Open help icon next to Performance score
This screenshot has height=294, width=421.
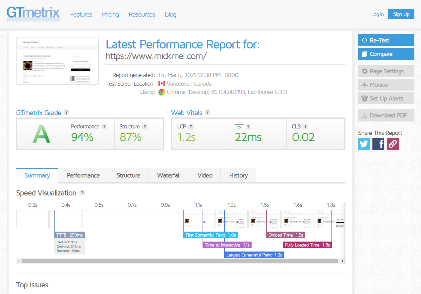pyautogui.click(x=104, y=126)
